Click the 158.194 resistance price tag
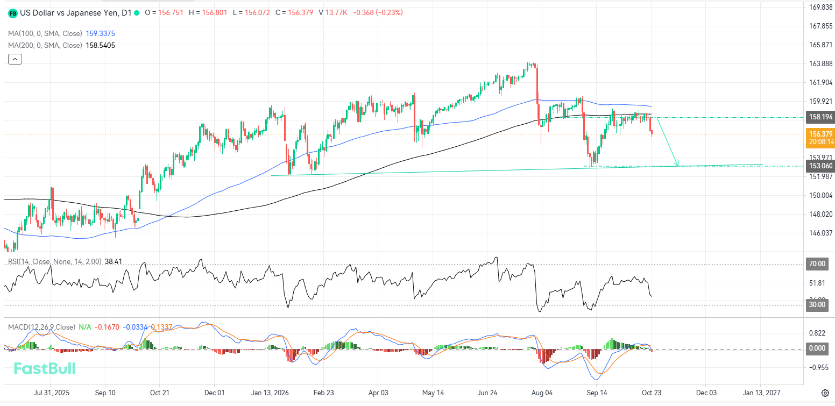Viewport: 835px width, 406px height. click(x=821, y=117)
